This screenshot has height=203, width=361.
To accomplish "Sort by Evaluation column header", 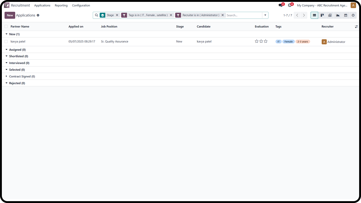I will point(261,27).
